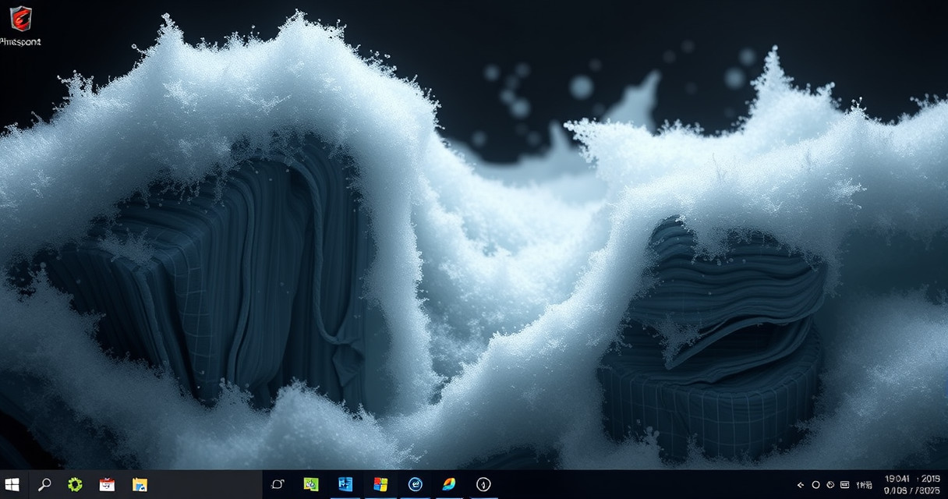
Task: Click the white outline icon left of green app
Action: pos(278,484)
